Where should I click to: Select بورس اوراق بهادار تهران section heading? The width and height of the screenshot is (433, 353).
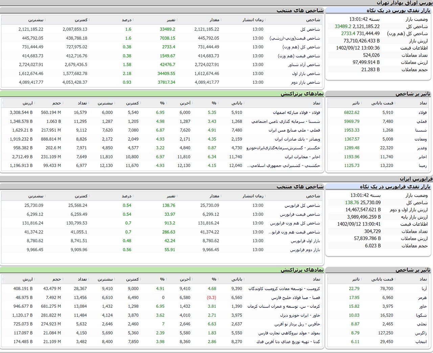404,3
